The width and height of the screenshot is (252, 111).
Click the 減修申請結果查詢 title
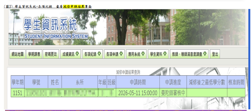pyautogui.click(x=128, y=72)
